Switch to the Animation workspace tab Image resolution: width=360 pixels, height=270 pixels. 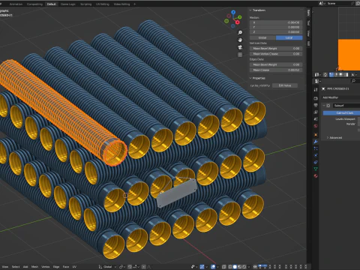pos(16,4)
